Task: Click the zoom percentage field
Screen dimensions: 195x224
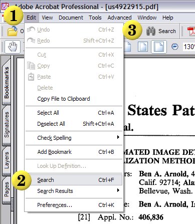Action: [x=189, y=47]
